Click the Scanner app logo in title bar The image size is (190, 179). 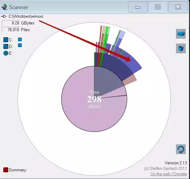pos(5,7)
